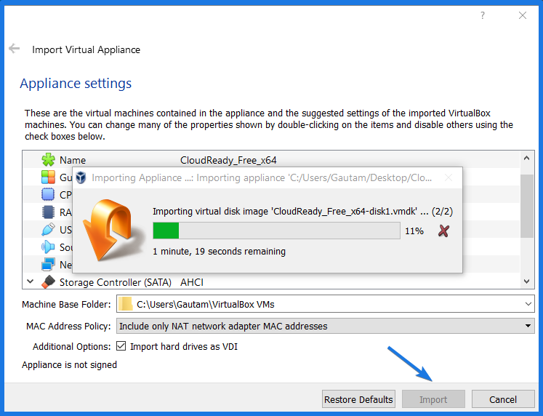This screenshot has width=543, height=416.
Task: Select the Guest OS type icon
Action: (48, 177)
